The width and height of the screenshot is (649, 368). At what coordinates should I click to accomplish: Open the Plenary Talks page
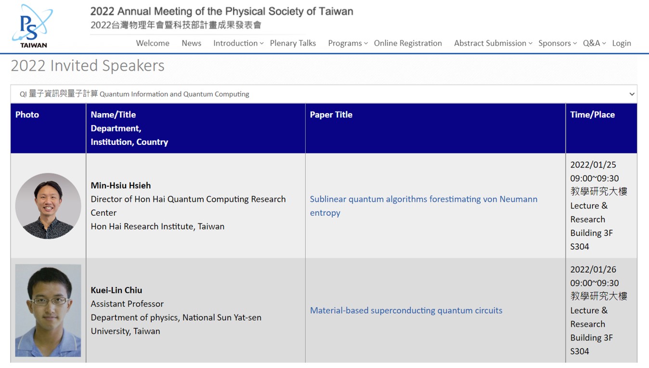(x=293, y=43)
